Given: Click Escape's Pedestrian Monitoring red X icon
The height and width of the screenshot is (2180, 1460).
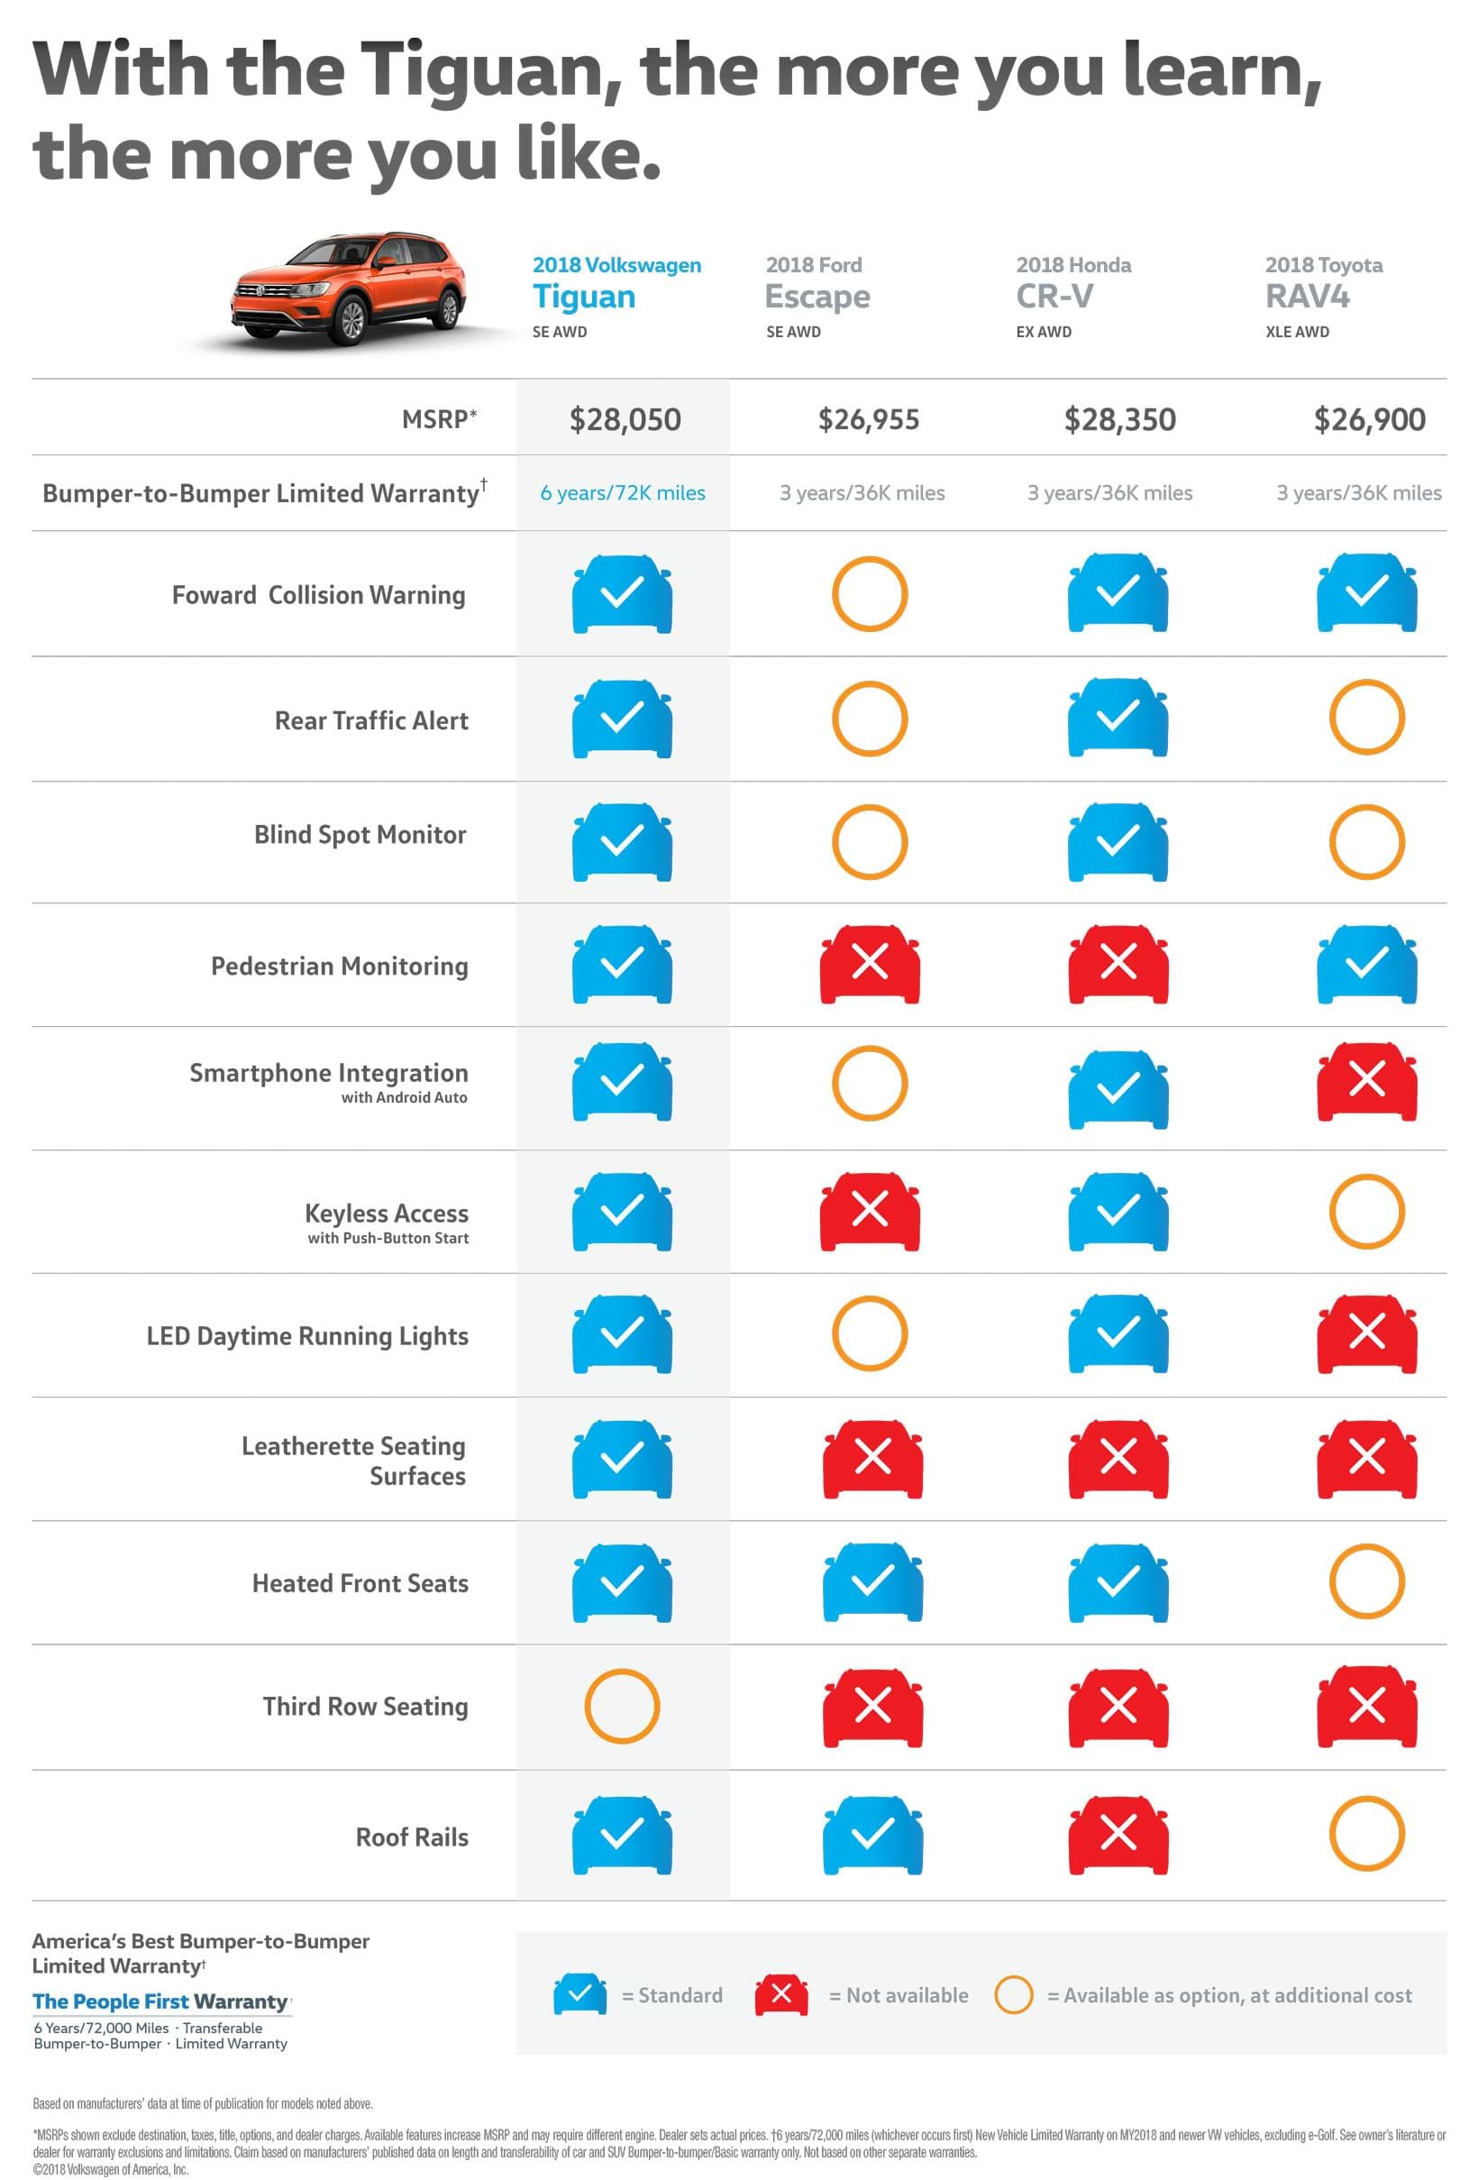Looking at the screenshot, I should 870,964.
